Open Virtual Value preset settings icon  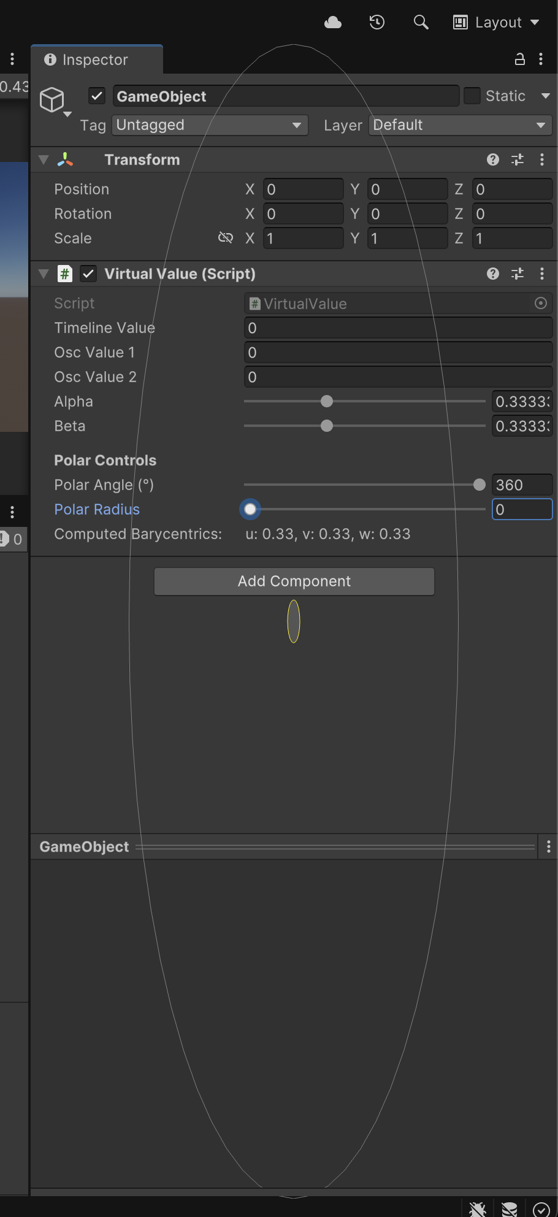point(518,274)
